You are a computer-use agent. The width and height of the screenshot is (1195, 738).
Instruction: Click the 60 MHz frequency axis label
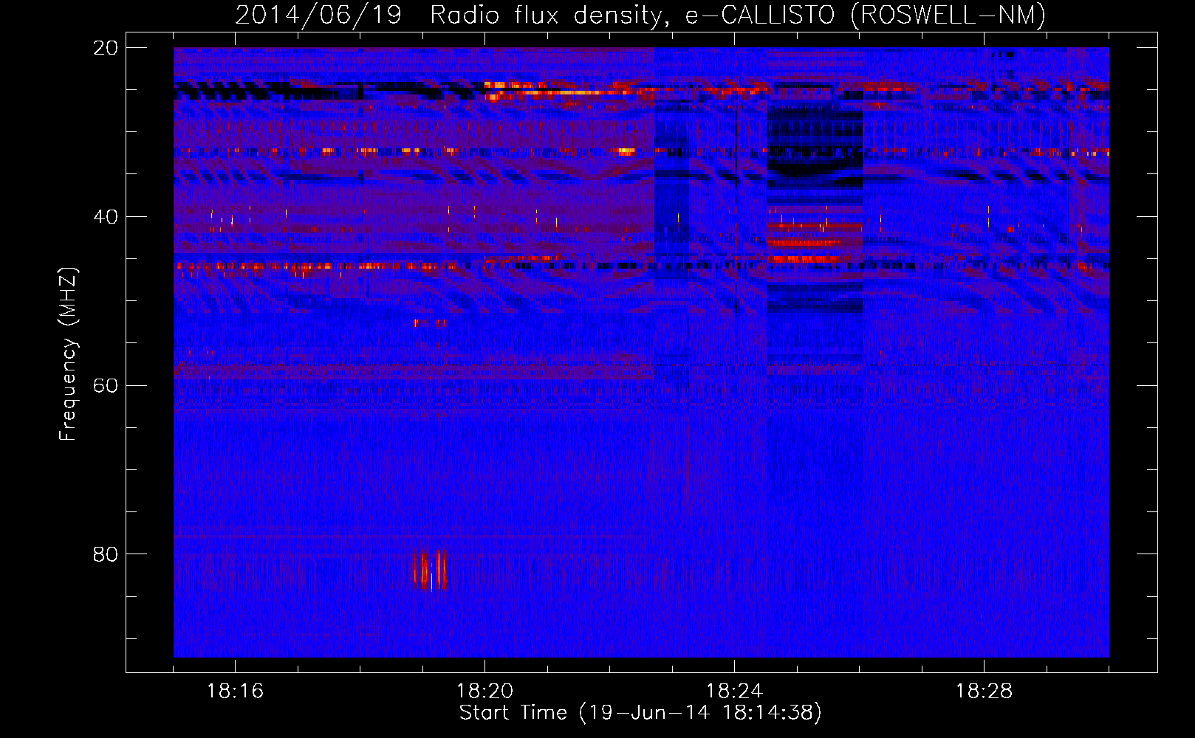[x=105, y=386]
